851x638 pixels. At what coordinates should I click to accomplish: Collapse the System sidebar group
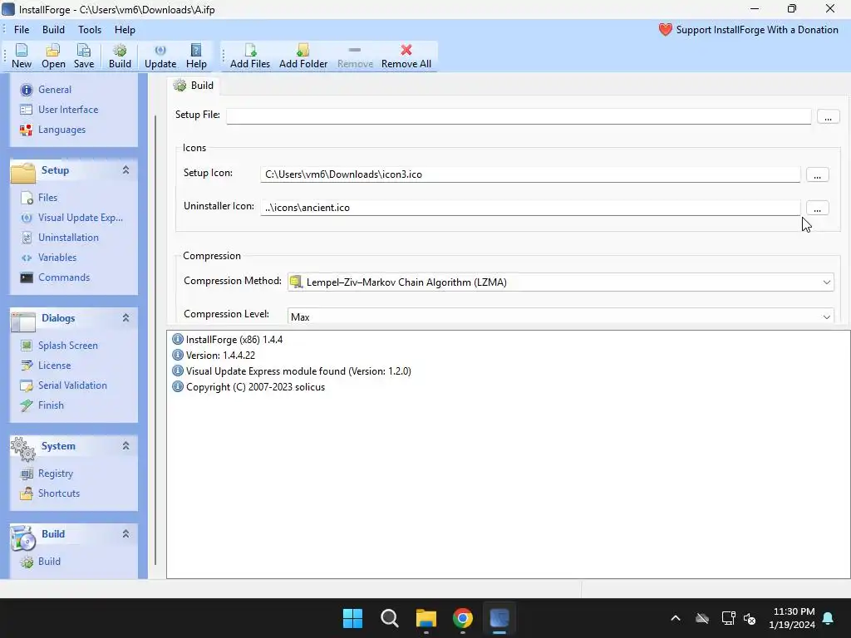[126, 446]
